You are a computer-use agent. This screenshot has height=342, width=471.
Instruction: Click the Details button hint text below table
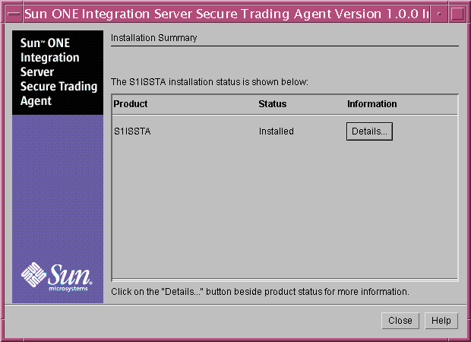click(260, 292)
